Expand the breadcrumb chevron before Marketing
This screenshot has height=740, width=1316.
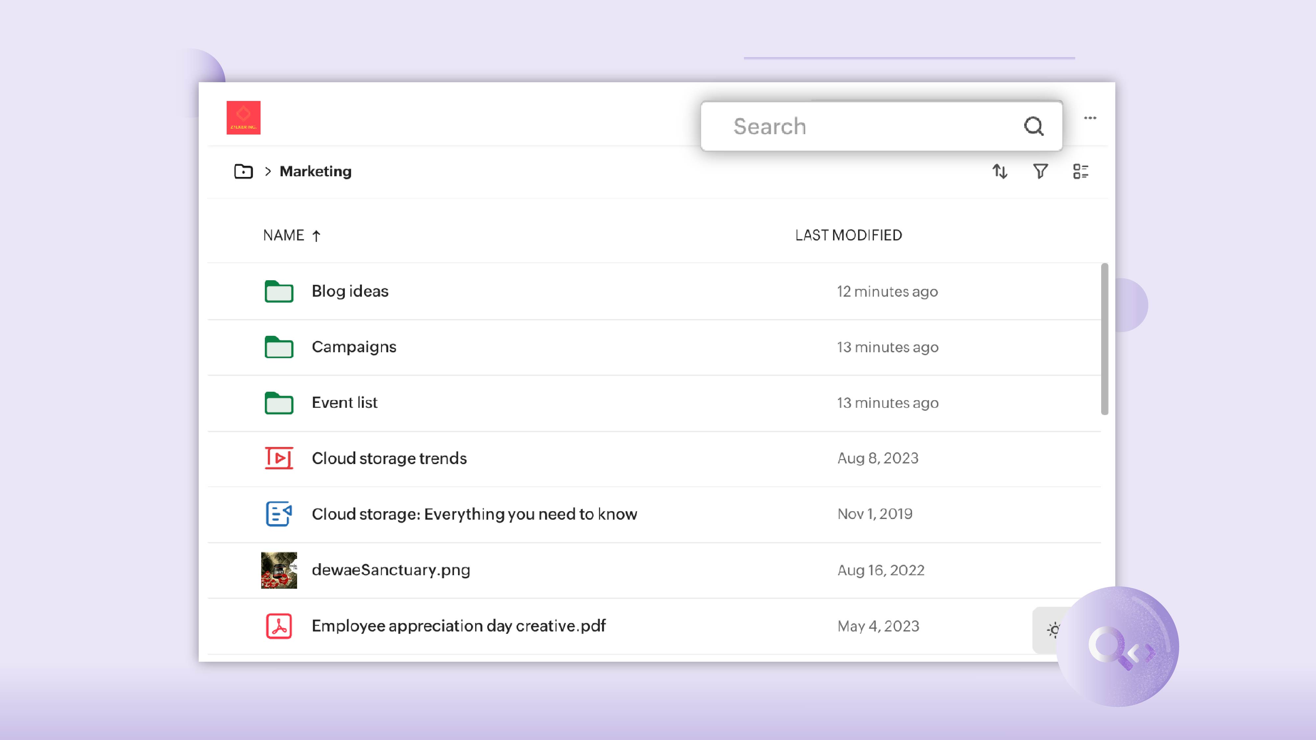[268, 171]
